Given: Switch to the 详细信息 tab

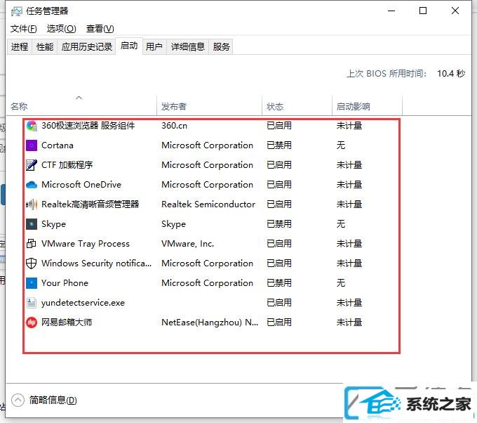Looking at the screenshot, I should pyautogui.click(x=188, y=46).
